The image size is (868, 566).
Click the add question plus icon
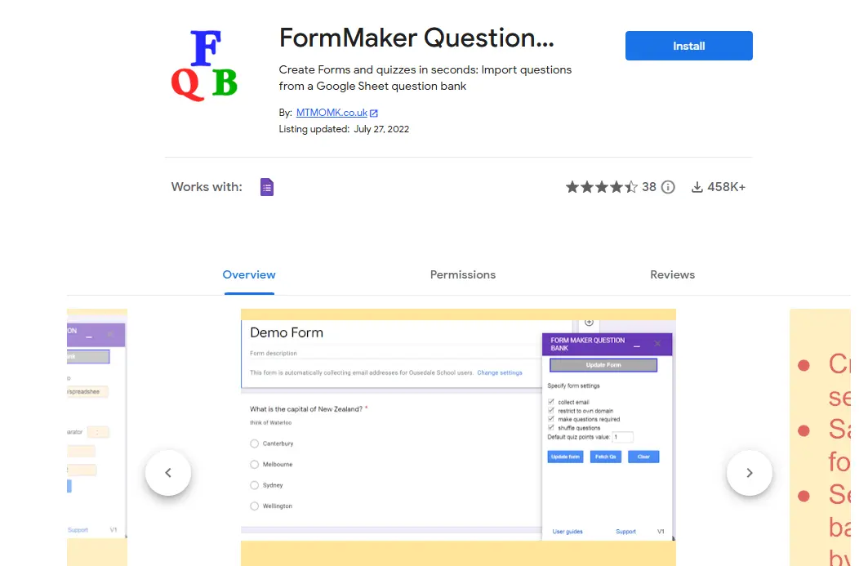point(589,323)
